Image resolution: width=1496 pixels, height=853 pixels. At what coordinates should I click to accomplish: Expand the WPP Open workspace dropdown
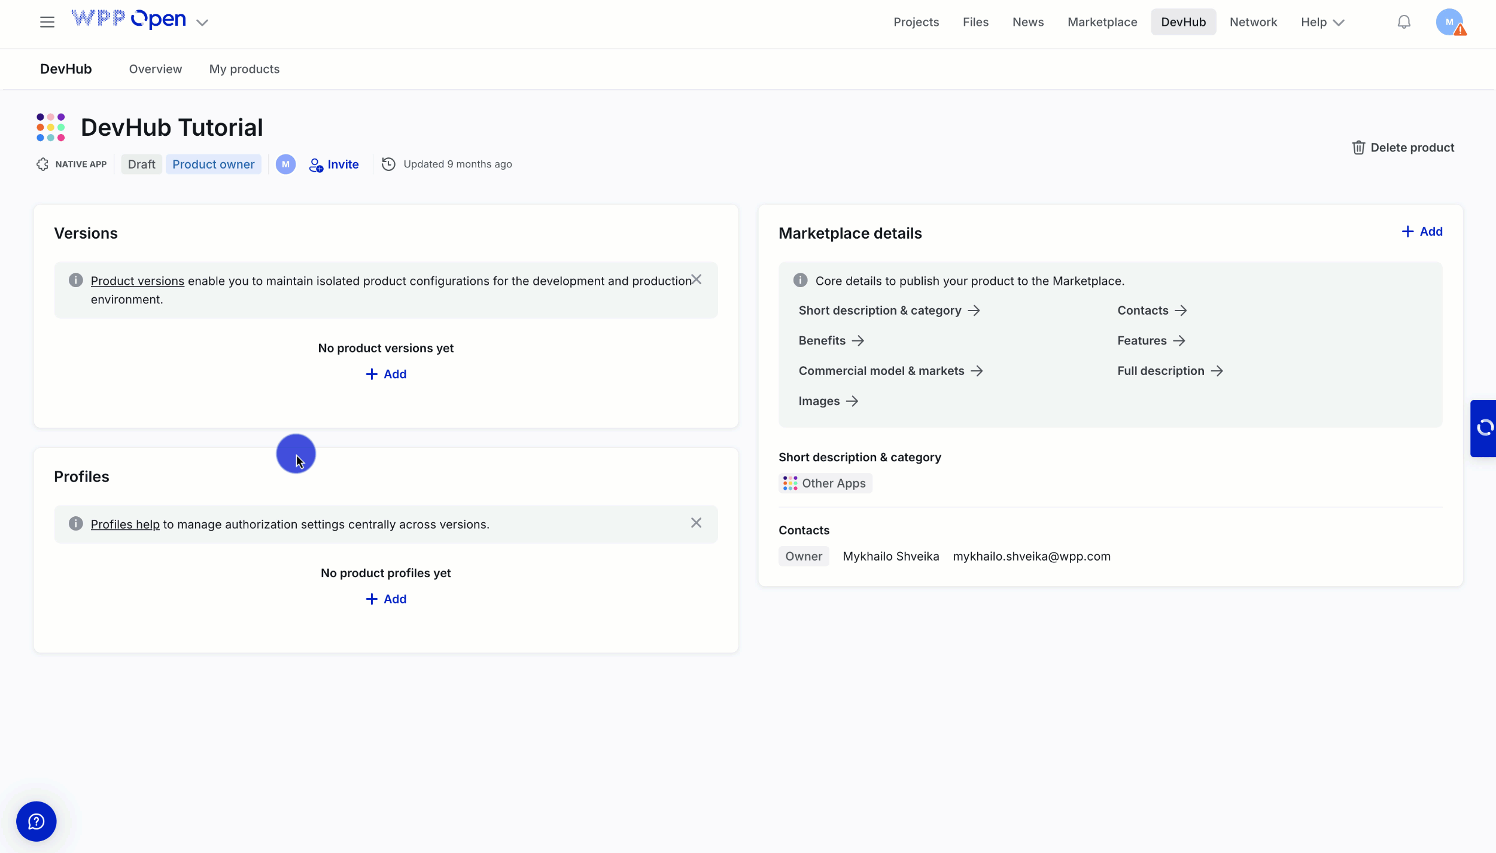[x=202, y=23]
